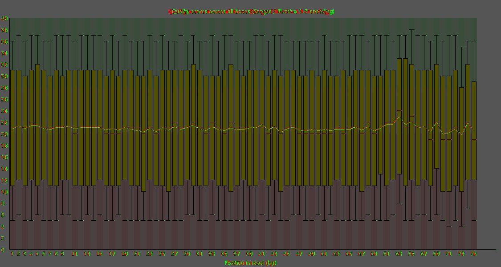Click x-axis position label 61
Screen dimensions: 501x267
point(387,254)
